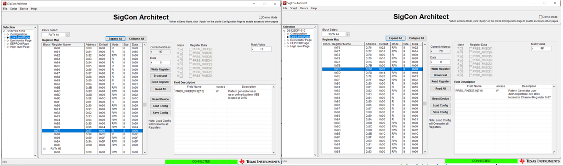Open Help menu in left window
The width and height of the screenshot is (563, 166).
(x=34, y=9)
